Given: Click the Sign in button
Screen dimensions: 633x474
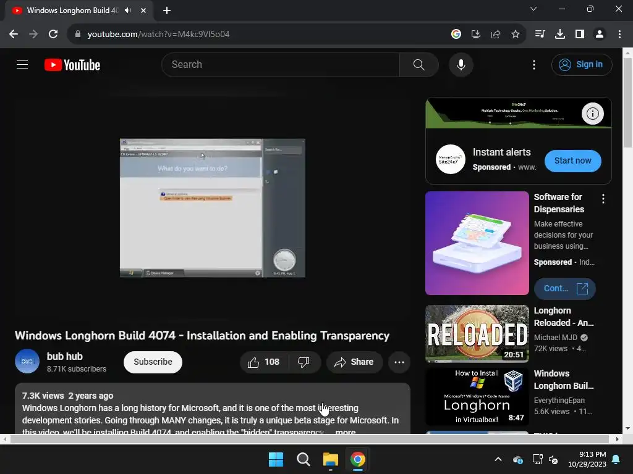Looking at the screenshot, I should [581, 64].
